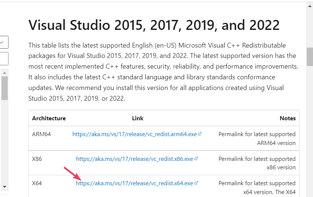Click the Architecture column header
This screenshot has height=197, width=313.
tap(49, 118)
